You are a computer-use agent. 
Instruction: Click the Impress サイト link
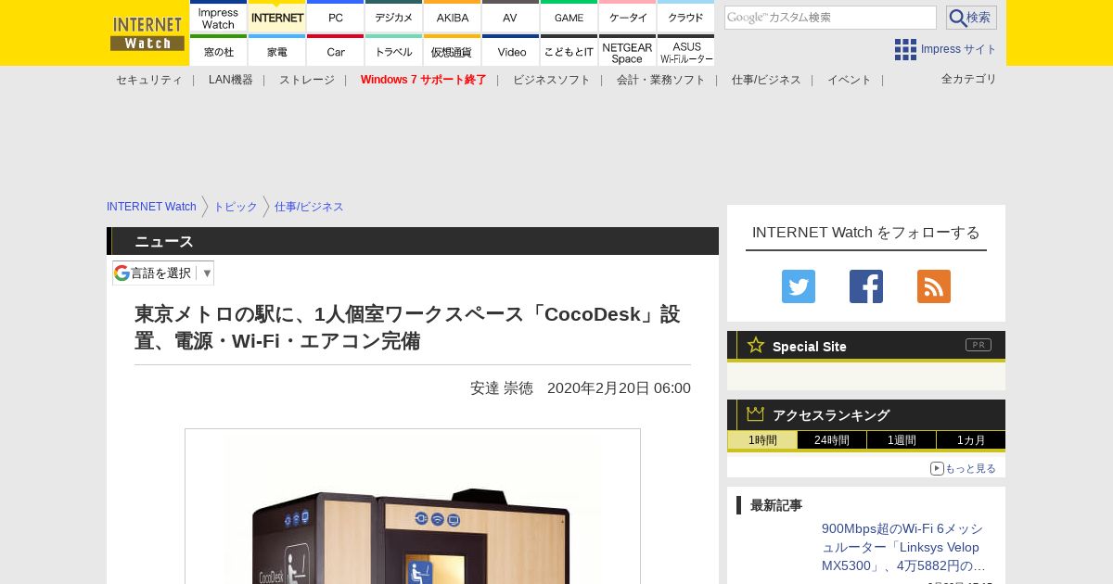(959, 49)
